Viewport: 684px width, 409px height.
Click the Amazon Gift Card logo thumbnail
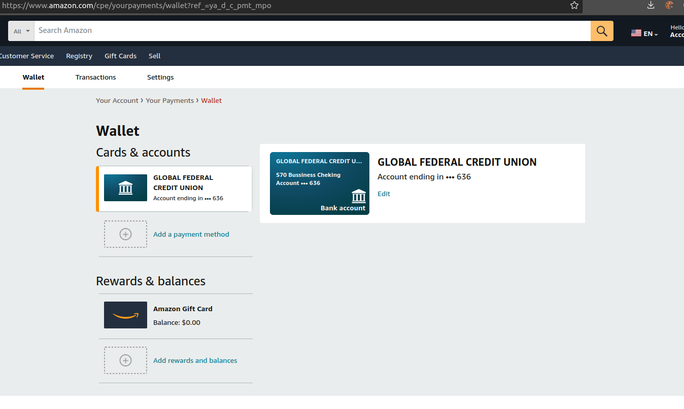(125, 315)
